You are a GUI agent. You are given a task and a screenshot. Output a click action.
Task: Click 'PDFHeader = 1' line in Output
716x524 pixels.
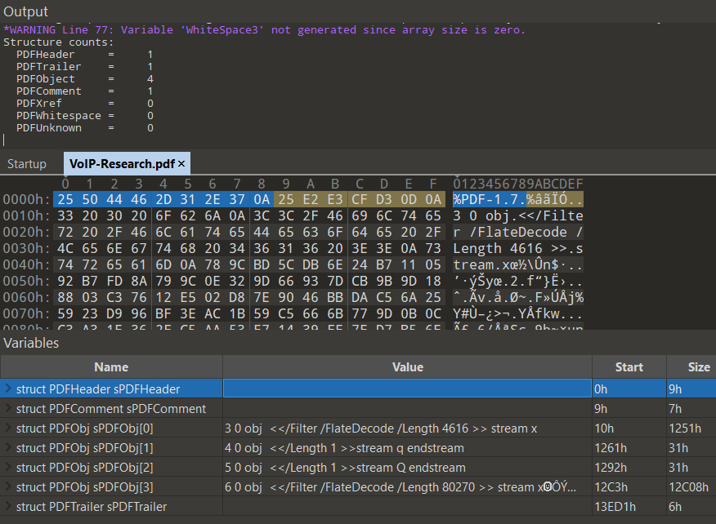[x=84, y=54]
